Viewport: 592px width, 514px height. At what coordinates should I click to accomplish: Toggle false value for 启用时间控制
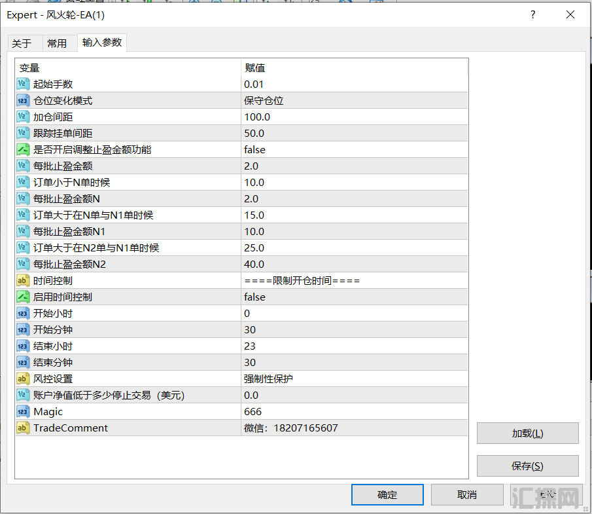click(x=354, y=297)
